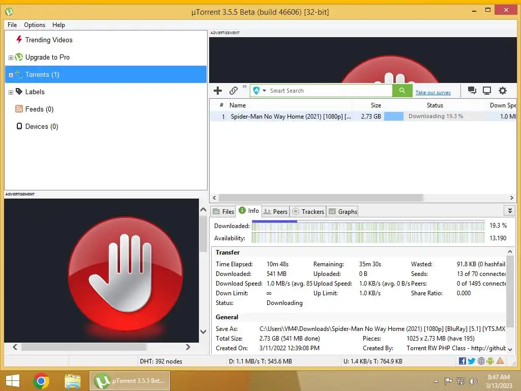521x391 pixels.
Task: Click the left ad panel up arrow
Action: tap(204, 209)
